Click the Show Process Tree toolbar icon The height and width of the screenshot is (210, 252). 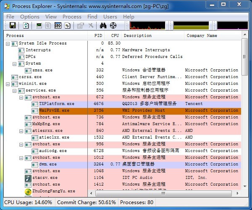49,26
